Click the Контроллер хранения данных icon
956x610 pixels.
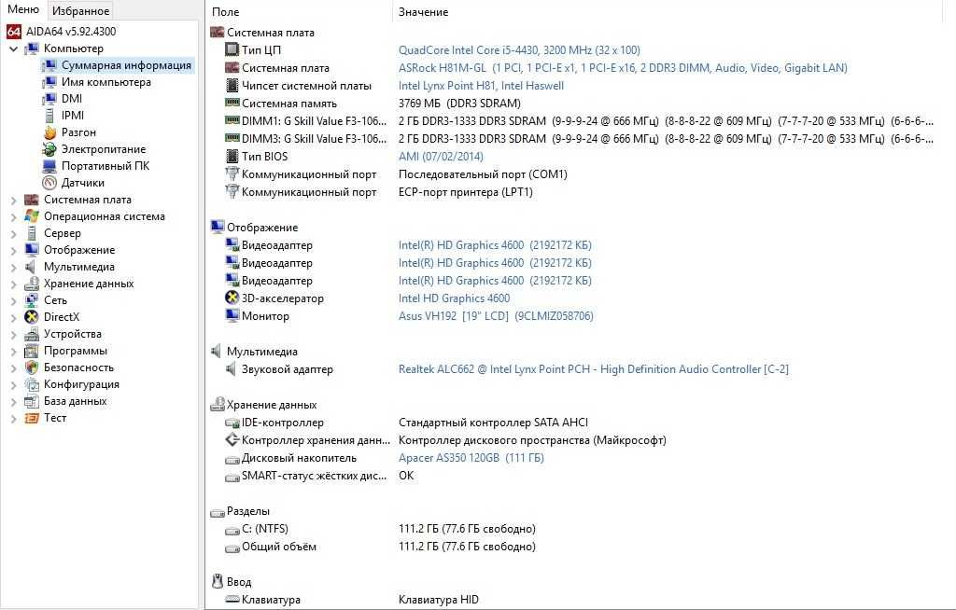(x=232, y=439)
